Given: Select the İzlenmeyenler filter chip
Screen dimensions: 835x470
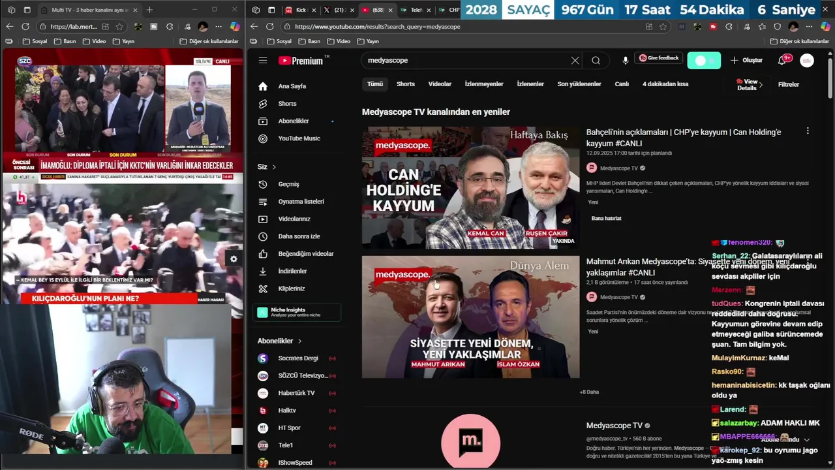Looking at the screenshot, I should (x=484, y=84).
